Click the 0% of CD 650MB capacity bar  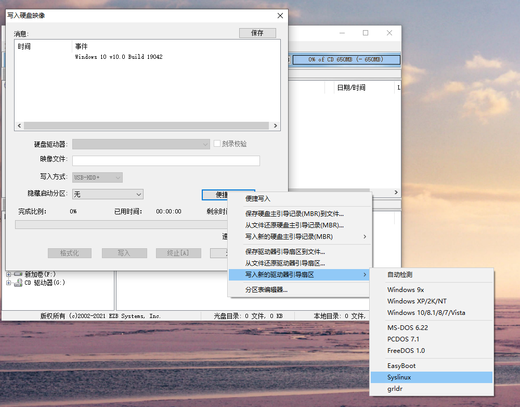[346, 59]
